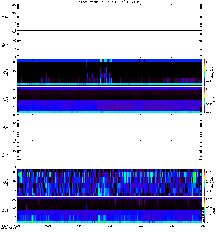Click '0.01' on thc edc12 color bar scale

point(208,191)
